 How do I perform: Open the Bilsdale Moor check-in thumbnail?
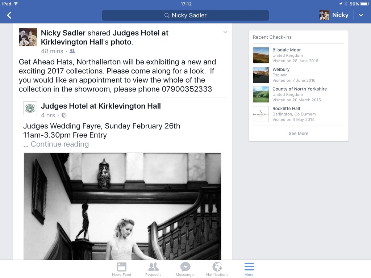click(x=261, y=55)
